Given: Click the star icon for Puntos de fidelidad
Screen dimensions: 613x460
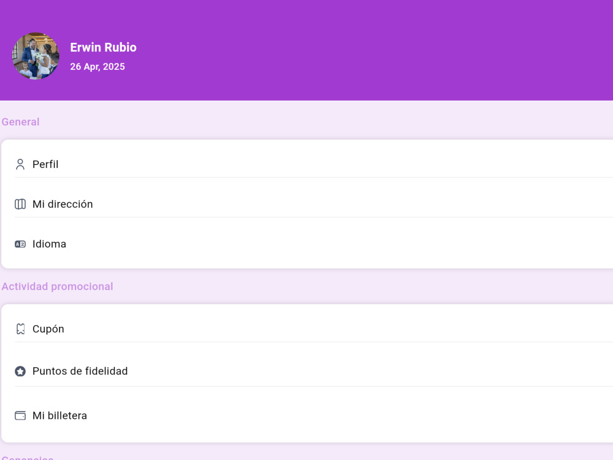Looking at the screenshot, I should 20,371.
